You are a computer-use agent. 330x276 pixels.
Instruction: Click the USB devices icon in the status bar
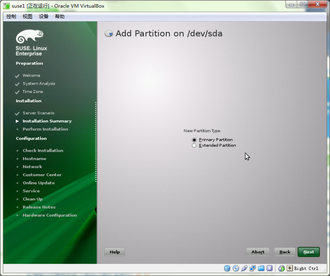pyautogui.click(x=244, y=268)
